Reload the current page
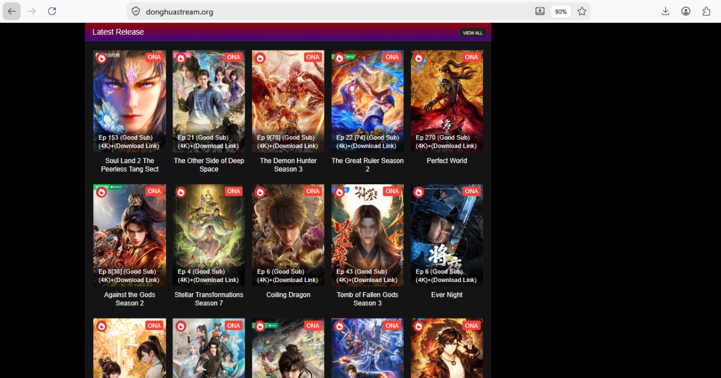The image size is (721, 378). coord(52,11)
